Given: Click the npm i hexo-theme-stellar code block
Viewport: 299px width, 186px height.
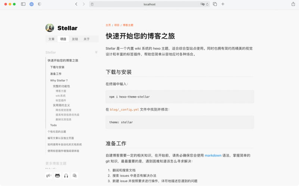Looking at the screenshot, I should coord(180,97).
